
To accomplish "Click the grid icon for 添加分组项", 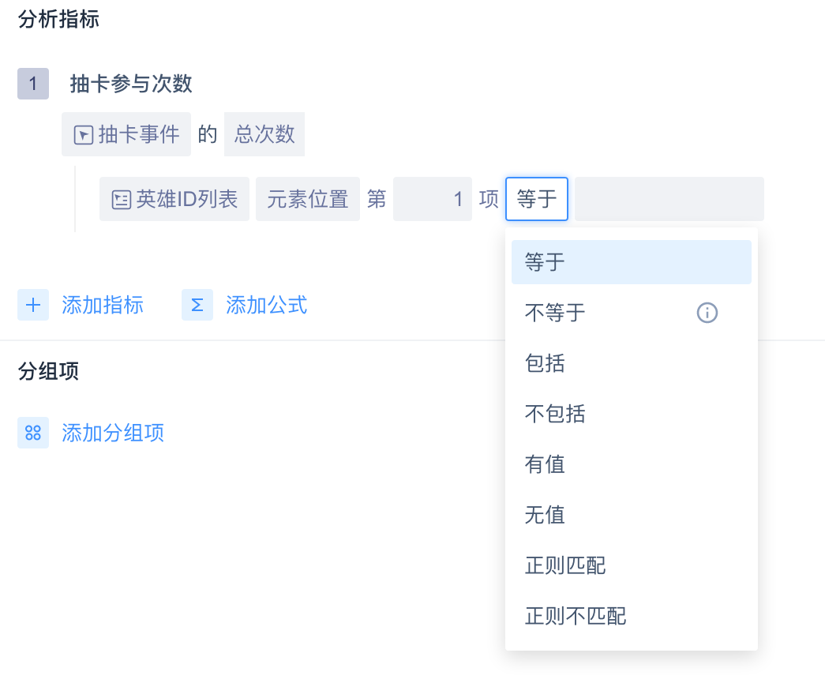I will click(x=33, y=433).
